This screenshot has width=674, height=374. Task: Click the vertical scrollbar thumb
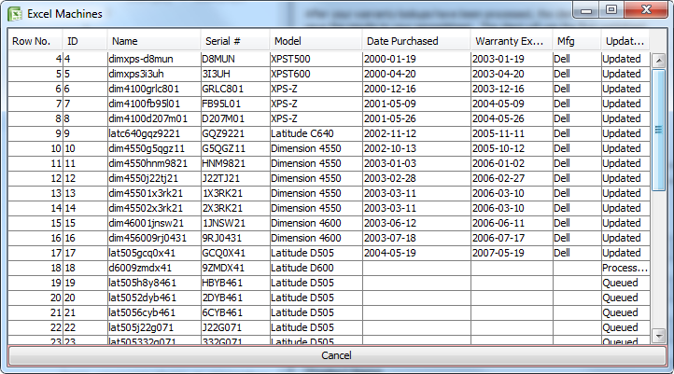click(658, 130)
